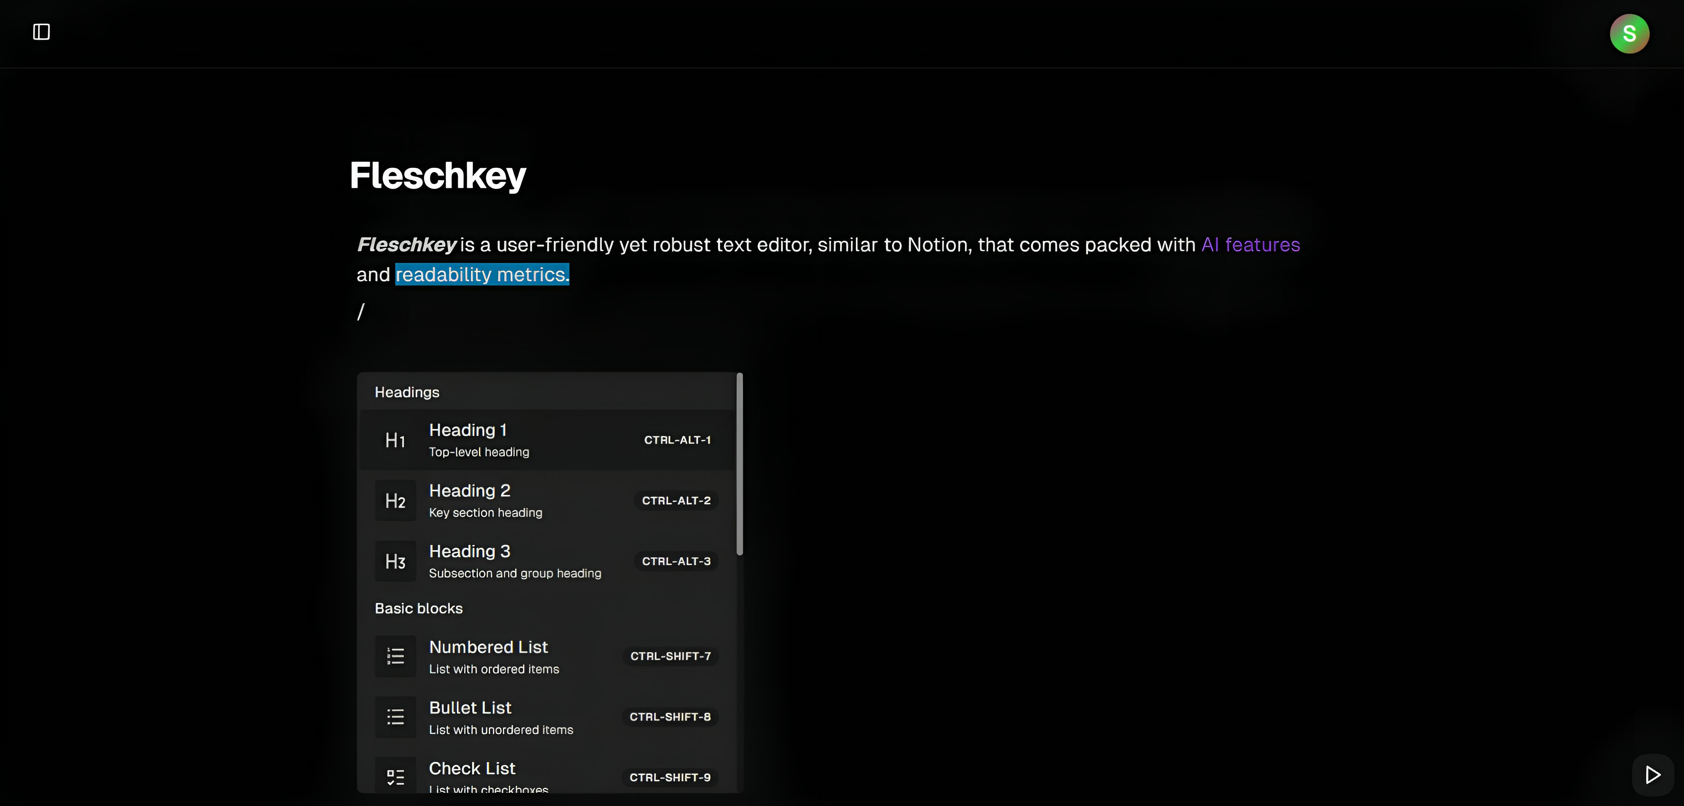1684x806 pixels.
Task: Select the Heading 2 menu option
Action: [x=547, y=501]
